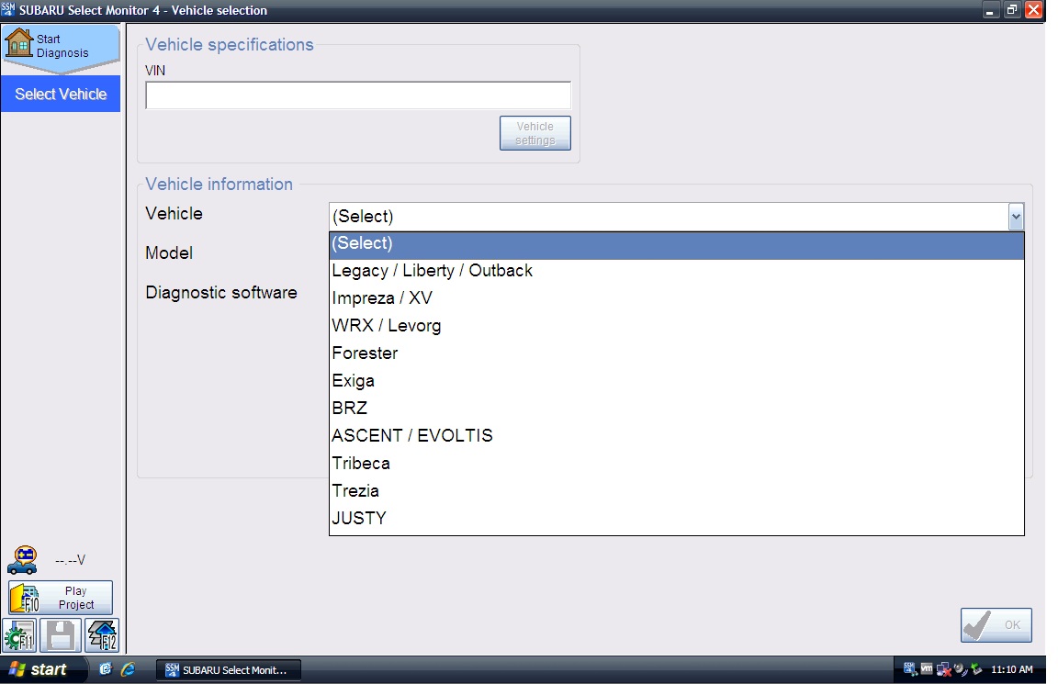
Task: Pick WRX / Levorg vehicle
Action: [x=677, y=326]
